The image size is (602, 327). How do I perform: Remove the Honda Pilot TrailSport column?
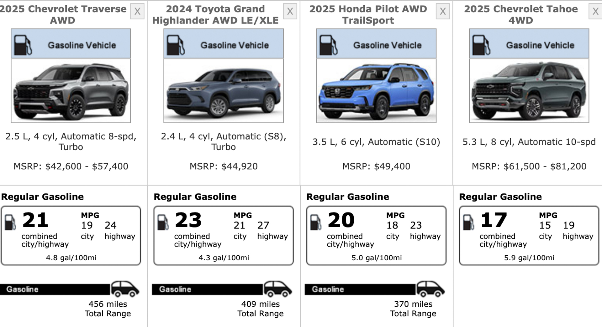(x=442, y=12)
